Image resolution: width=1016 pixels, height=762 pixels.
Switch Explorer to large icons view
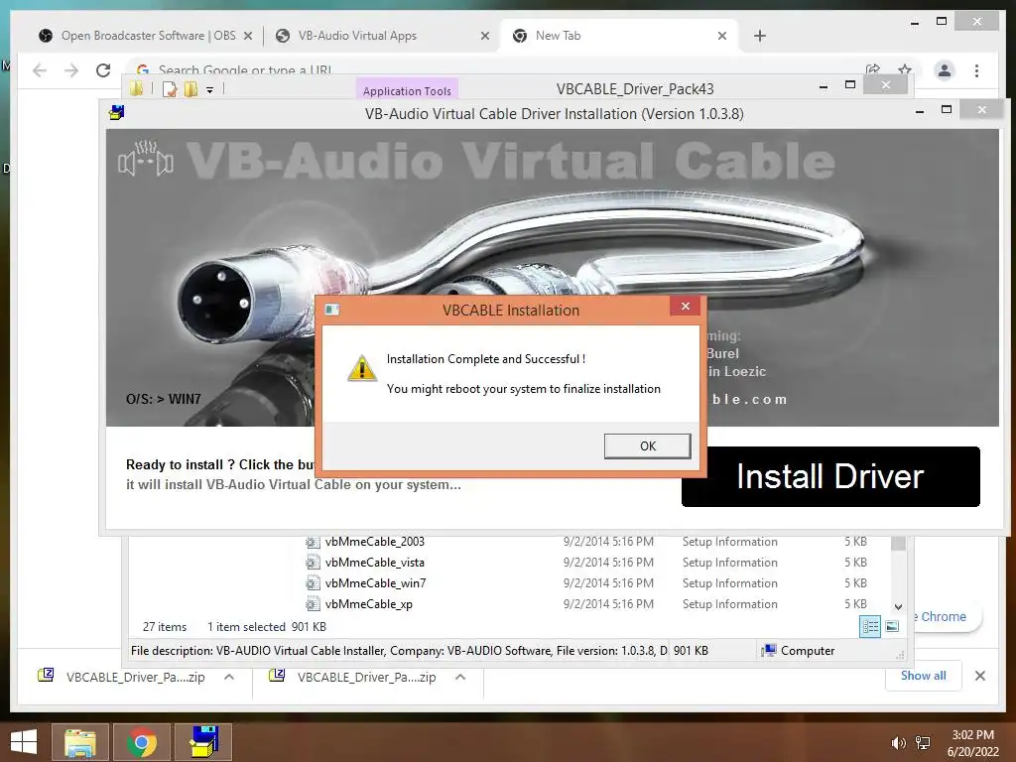892,627
